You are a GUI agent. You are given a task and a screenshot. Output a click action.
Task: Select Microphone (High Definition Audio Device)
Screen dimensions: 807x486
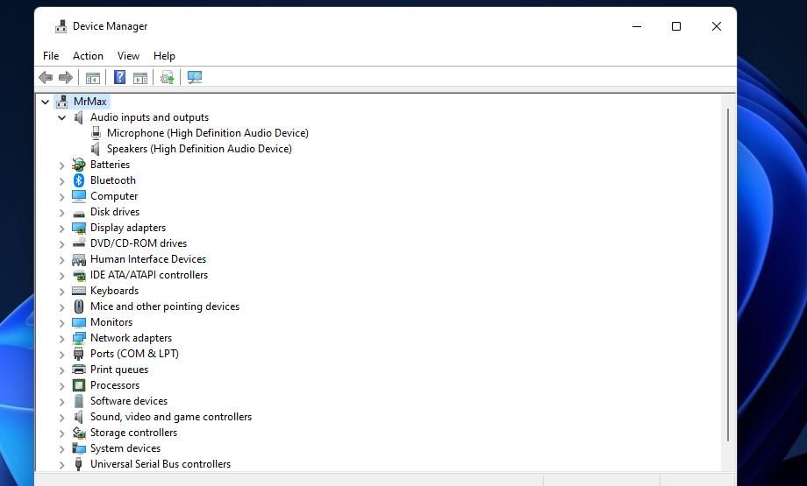point(207,133)
